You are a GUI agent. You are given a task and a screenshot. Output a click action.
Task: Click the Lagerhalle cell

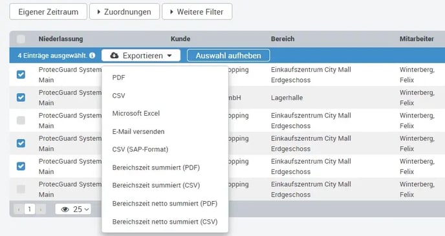click(287, 98)
